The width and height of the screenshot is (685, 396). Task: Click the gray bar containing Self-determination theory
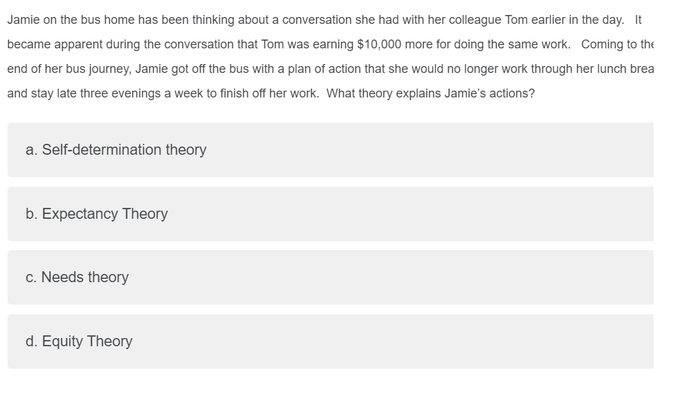click(x=331, y=150)
